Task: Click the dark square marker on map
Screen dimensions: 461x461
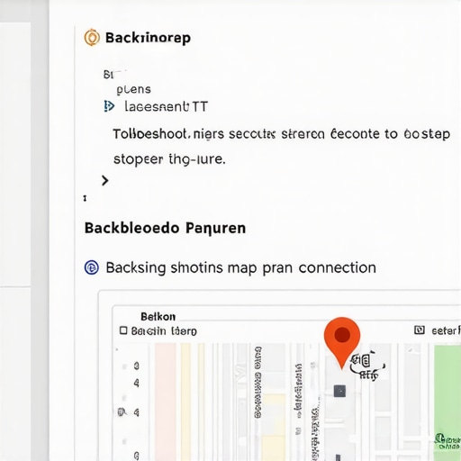Action: [x=339, y=391]
